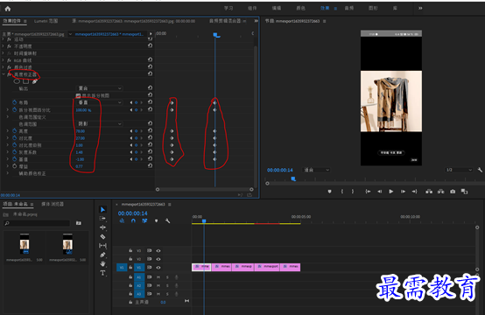The image size is (485, 315).
Task: Switch to Lumetri 范围 tab
Action: tap(46, 21)
